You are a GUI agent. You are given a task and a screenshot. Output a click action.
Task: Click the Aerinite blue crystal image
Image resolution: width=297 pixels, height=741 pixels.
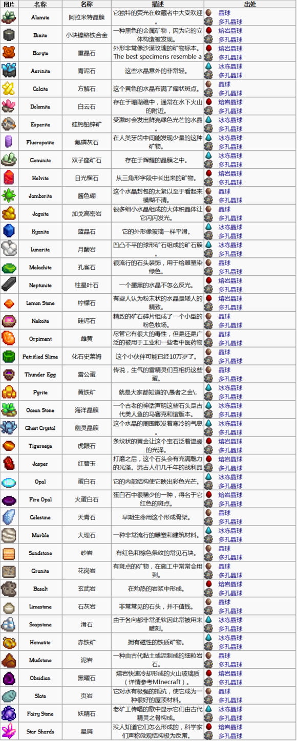click(x=9, y=71)
